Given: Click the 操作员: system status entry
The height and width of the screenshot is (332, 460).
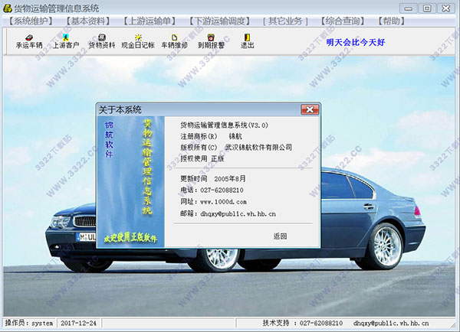Looking at the screenshot, I should pos(29,324).
